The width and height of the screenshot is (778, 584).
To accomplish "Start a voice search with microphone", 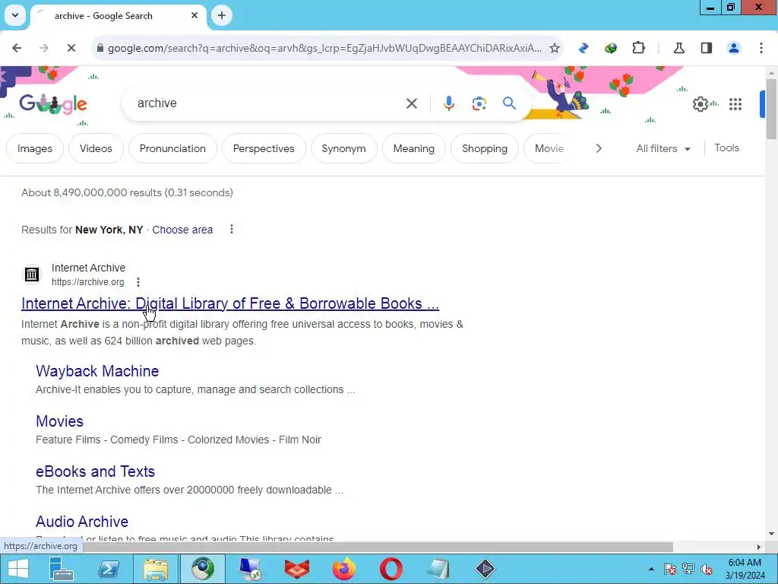I will tap(448, 103).
